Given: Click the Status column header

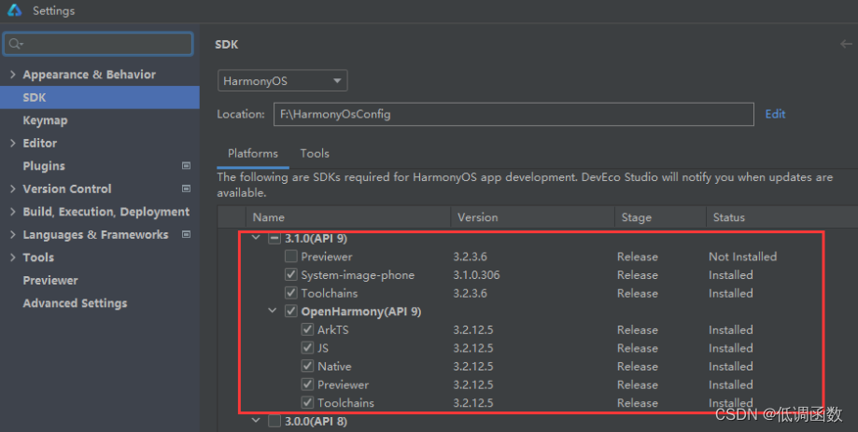Looking at the screenshot, I should coord(782,217).
